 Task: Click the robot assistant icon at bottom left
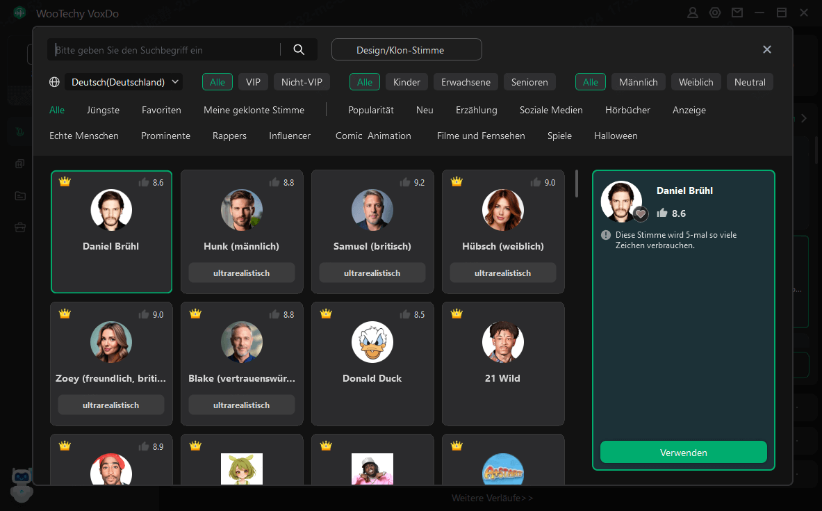pyautogui.click(x=21, y=482)
